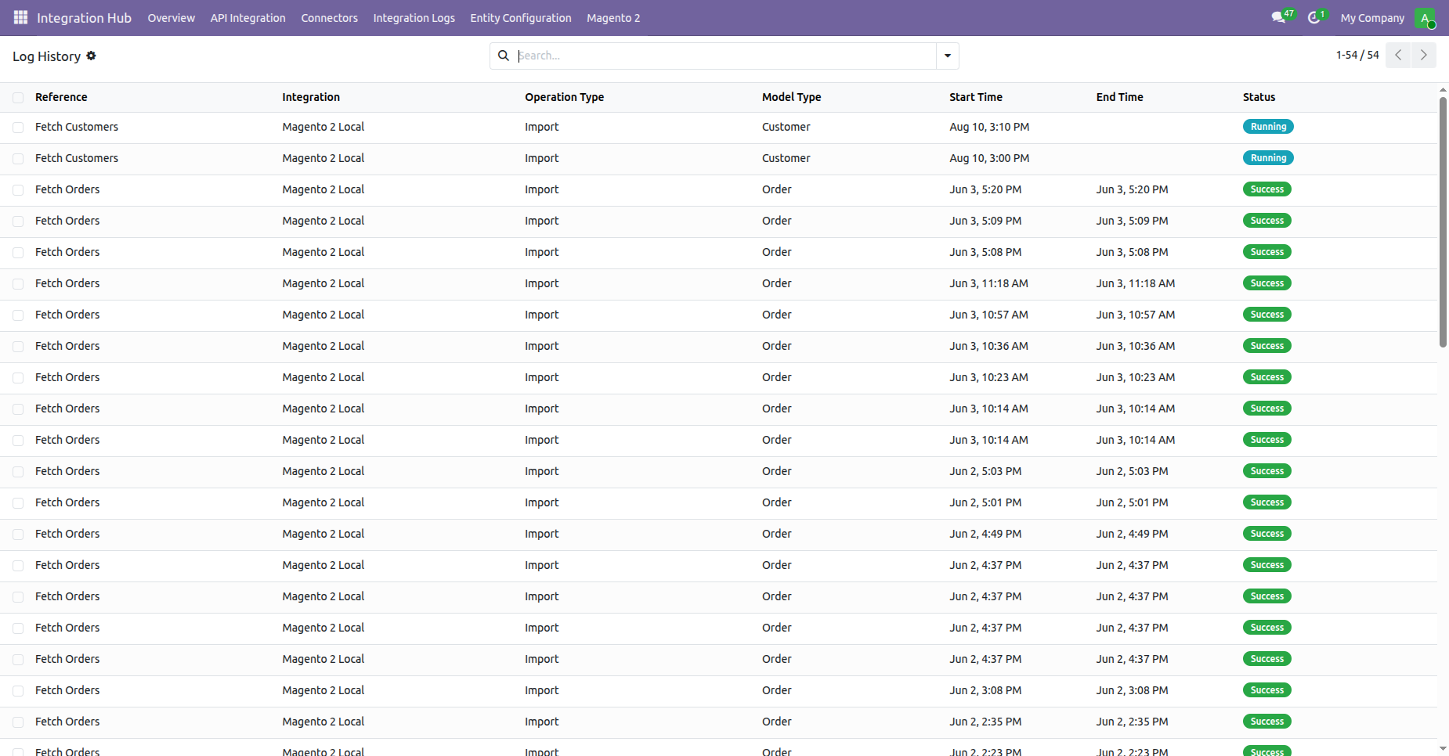Sort by the Reference column header

click(x=61, y=97)
